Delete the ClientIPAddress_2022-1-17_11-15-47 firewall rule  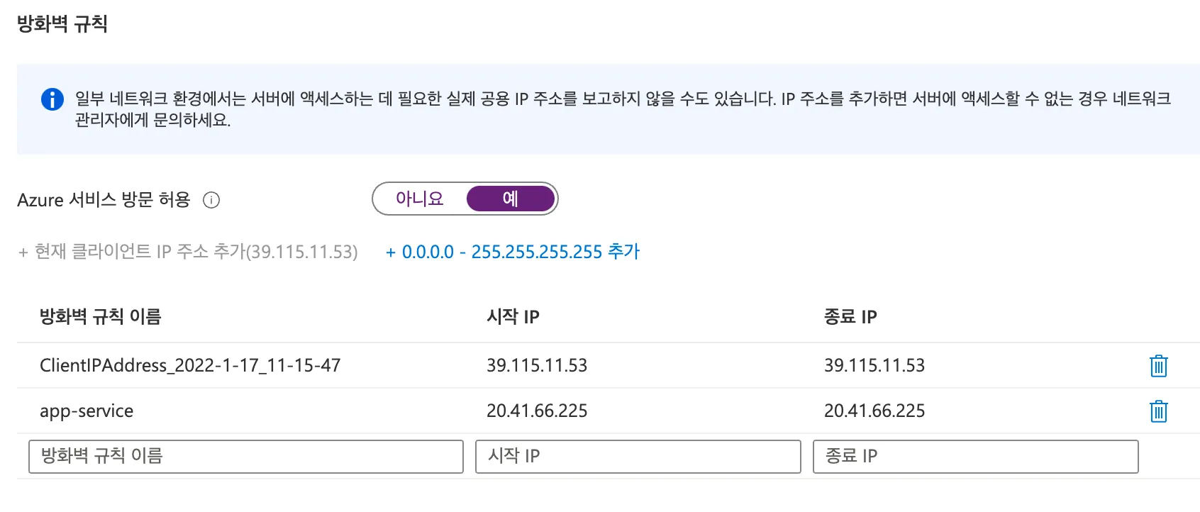(1158, 366)
